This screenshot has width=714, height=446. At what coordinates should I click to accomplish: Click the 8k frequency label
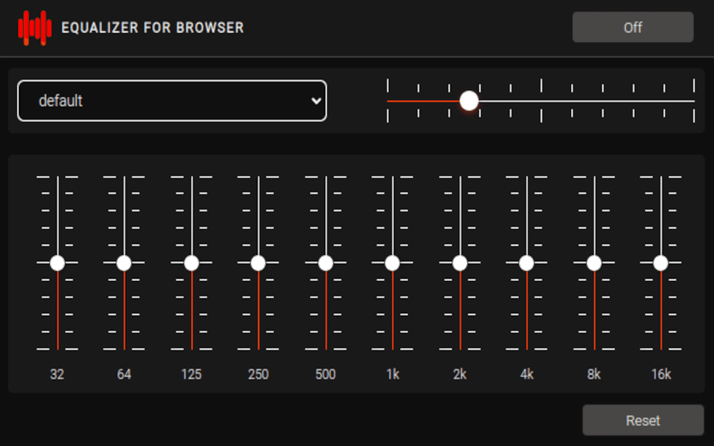(594, 375)
